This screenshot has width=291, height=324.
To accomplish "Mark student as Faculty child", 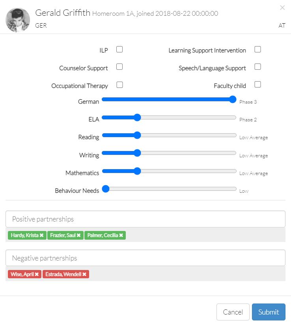I will click(257, 85).
